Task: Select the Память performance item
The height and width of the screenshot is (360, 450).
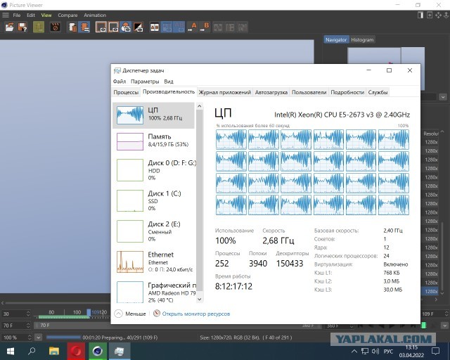Action: (153, 141)
